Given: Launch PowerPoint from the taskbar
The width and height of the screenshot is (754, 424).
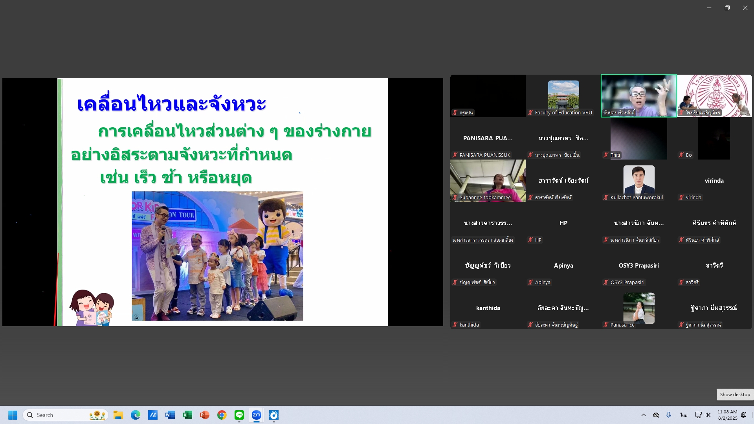Looking at the screenshot, I should (x=204, y=415).
